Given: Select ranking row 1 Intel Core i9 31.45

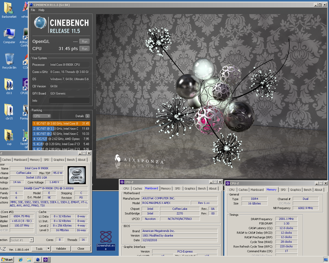Looking at the screenshot, I should pos(61,124).
